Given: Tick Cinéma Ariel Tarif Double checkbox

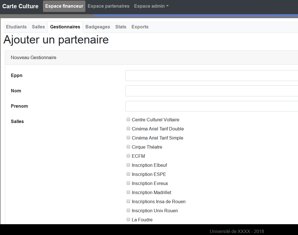Looking at the screenshot, I should (x=128, y=129).
